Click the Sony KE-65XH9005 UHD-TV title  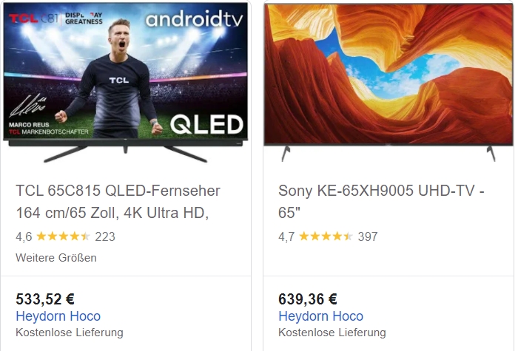click(x=381, y=202)
